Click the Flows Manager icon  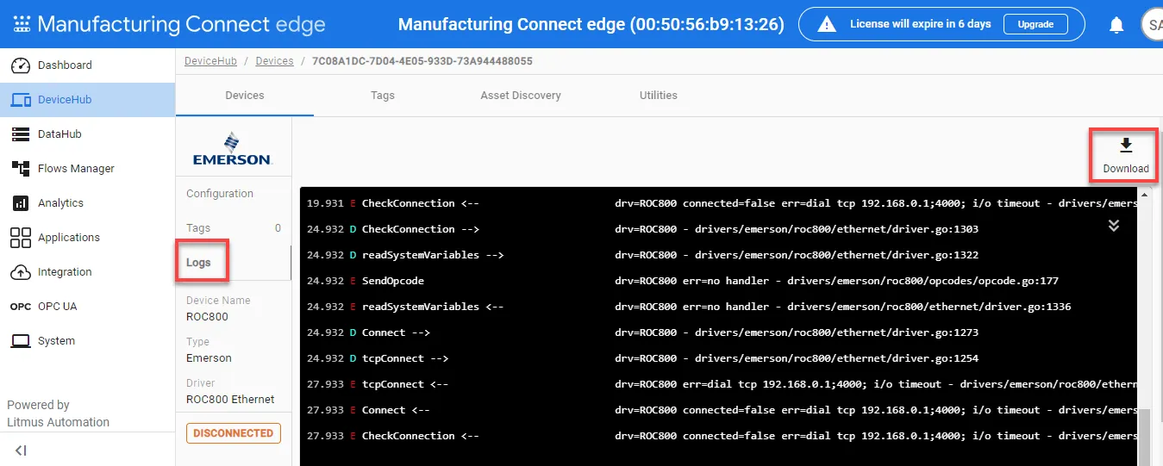21,169
